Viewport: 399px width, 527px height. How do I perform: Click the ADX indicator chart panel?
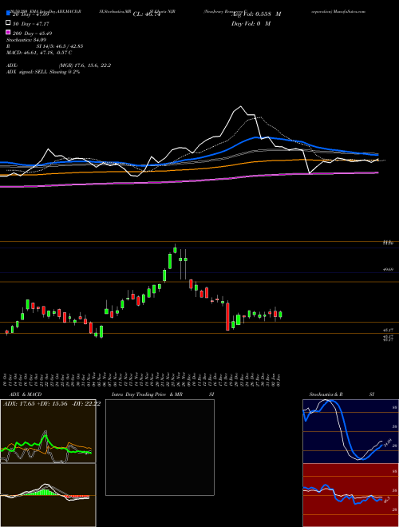(x=48, y=431)
